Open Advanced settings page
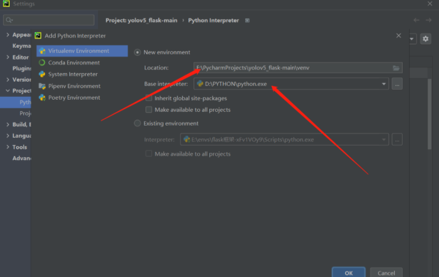Viewport: 439px width, 277px height. [x=21, y=158]
